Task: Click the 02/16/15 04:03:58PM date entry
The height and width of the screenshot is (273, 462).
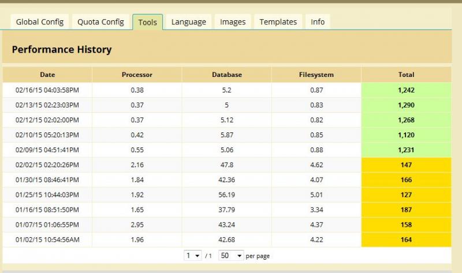Action: pyautogui.click(x=47, y=90)
